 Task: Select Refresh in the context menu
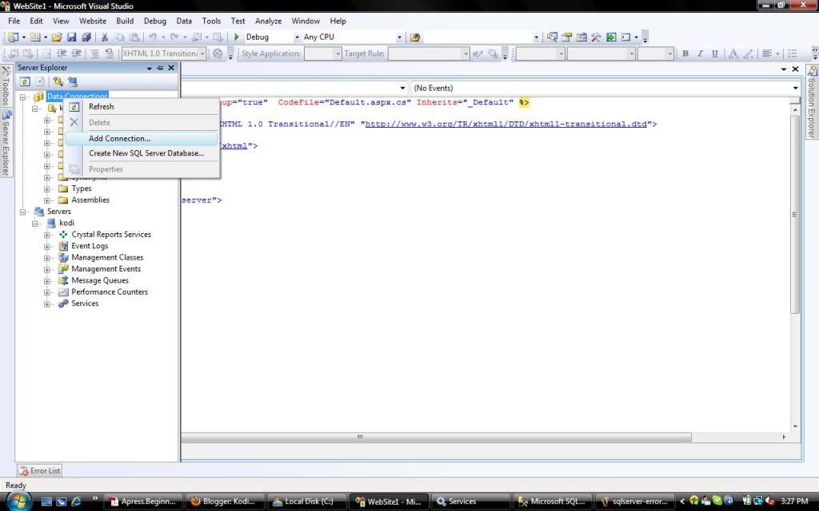141,106
